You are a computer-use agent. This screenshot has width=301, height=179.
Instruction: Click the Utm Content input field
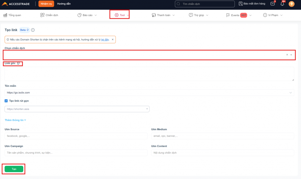223,153
